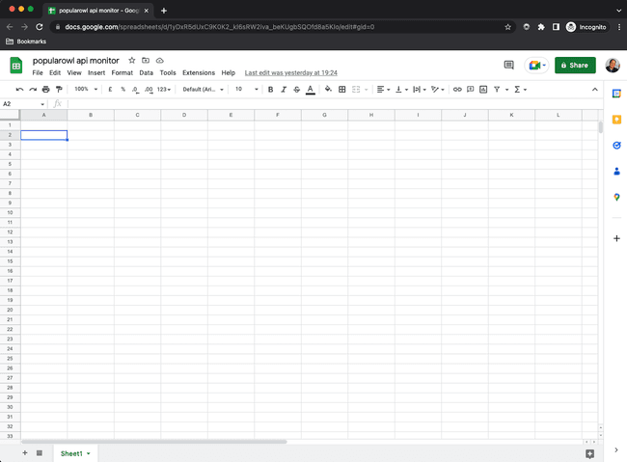Open the font size 10 dropdown

point(246,89)
